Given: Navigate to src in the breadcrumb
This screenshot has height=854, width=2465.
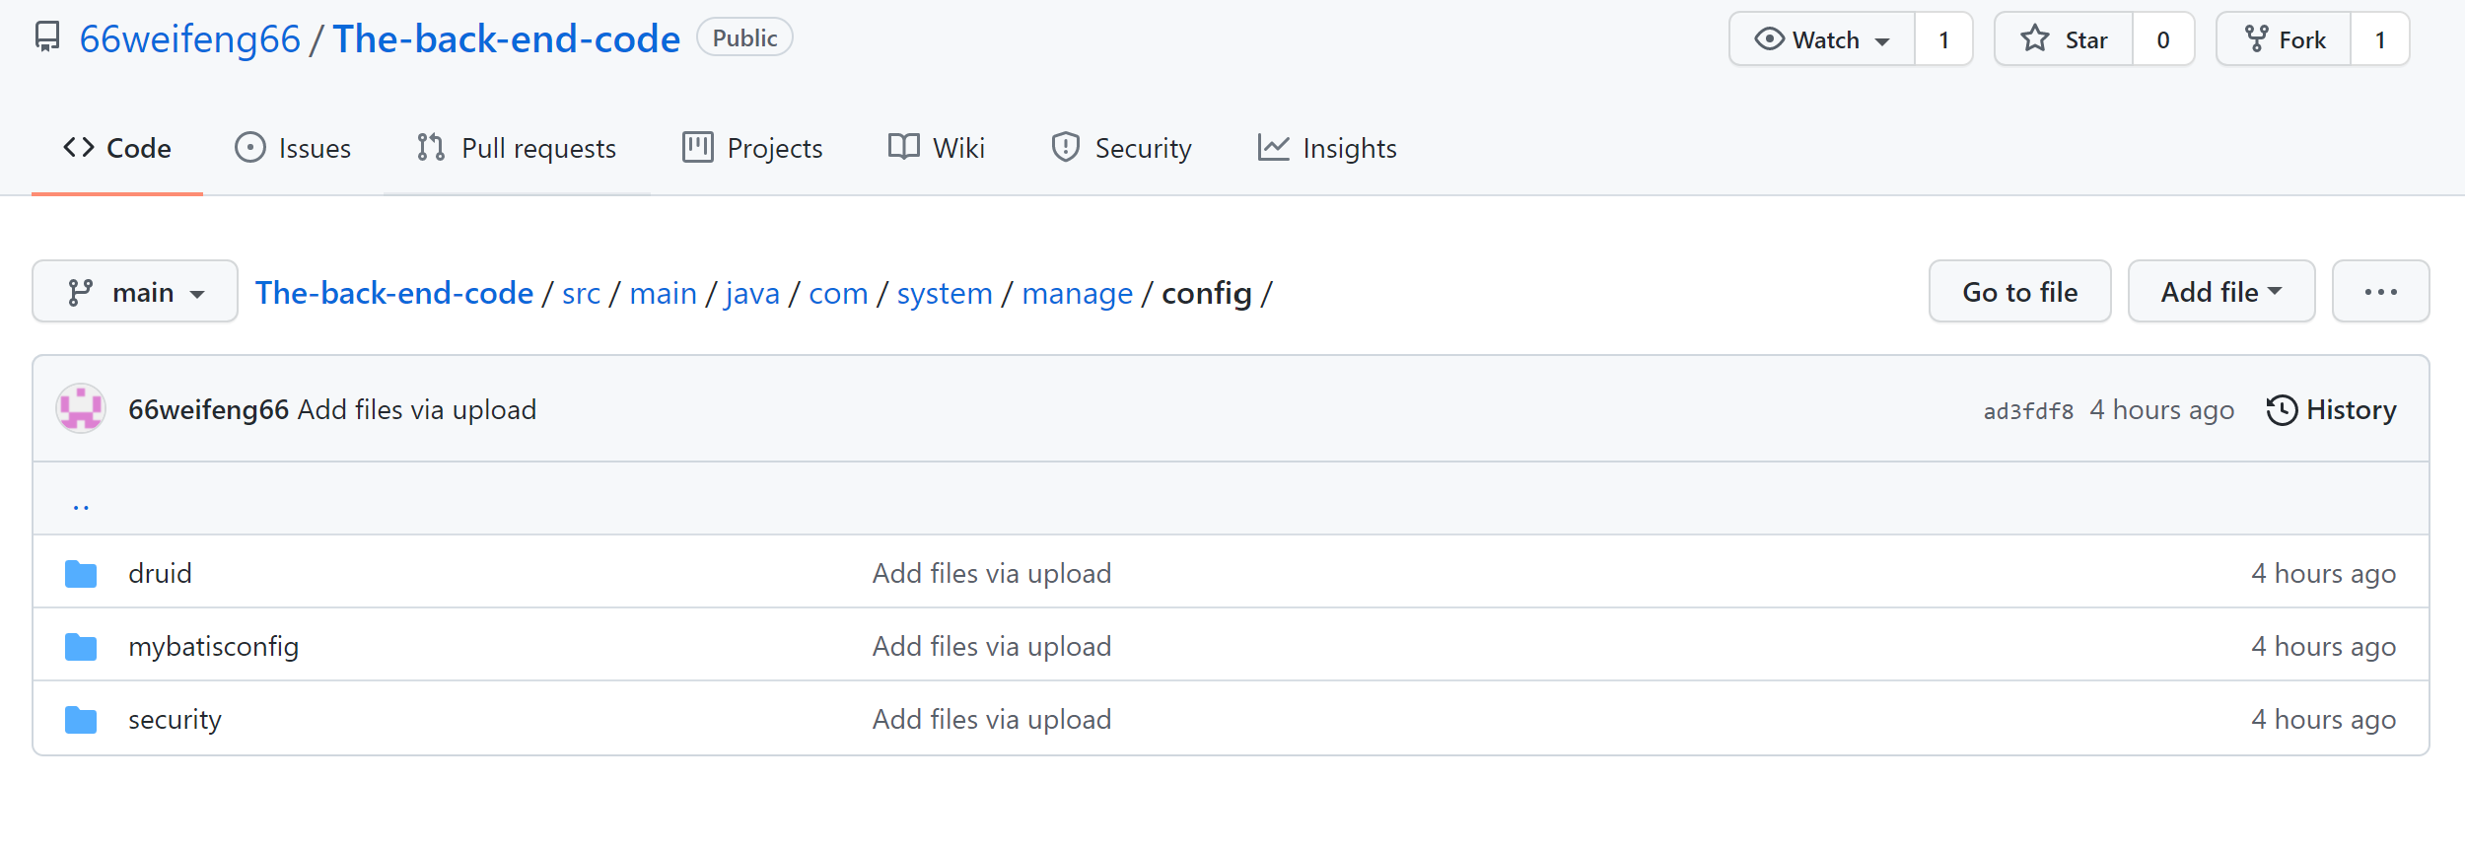Looking at the screenshot, I should coord(581,293).
